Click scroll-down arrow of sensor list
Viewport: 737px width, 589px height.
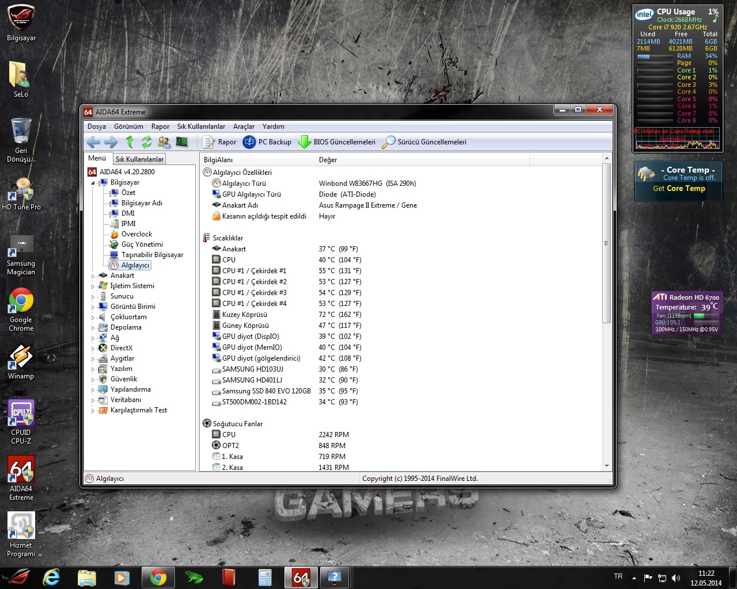pos(606,466)
